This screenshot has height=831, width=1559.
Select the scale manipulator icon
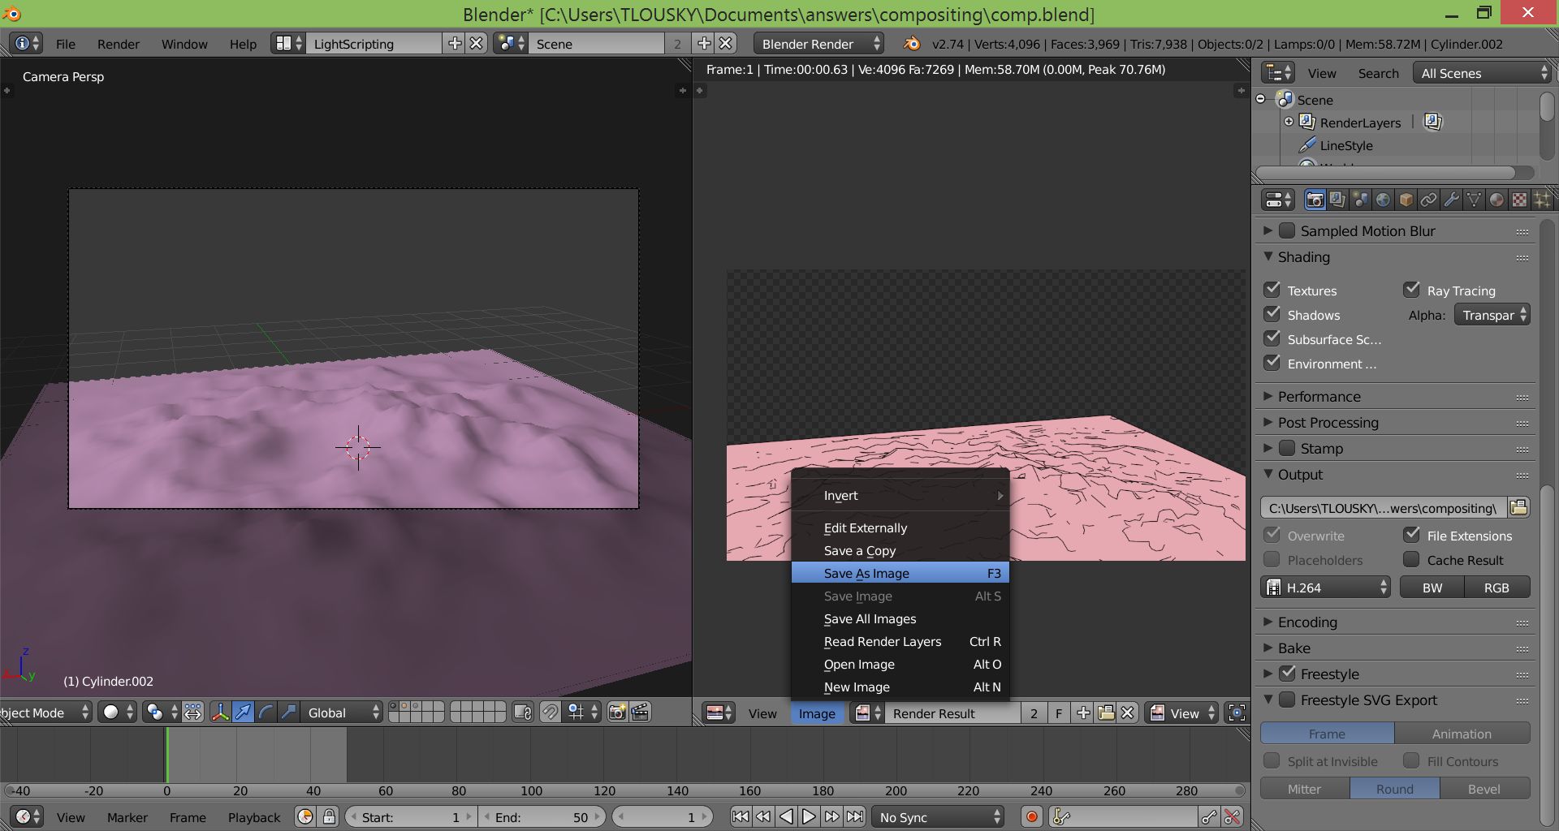pos(288,713)
